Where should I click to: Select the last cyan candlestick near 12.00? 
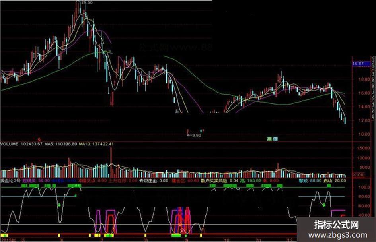click(345, 120)
